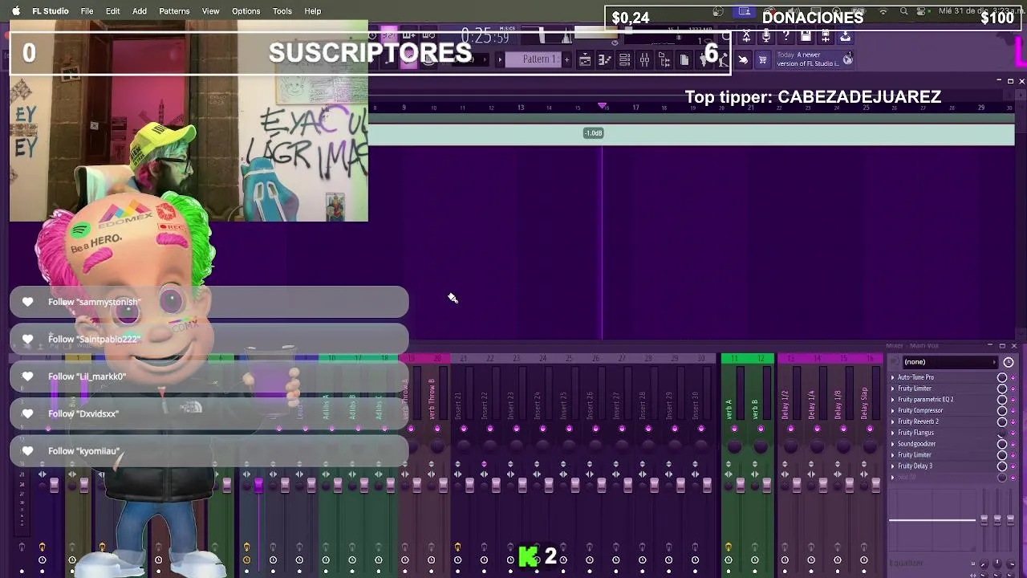1027x578 pixels.
Task: Mute the Insert 25 mixer track
Action: [569, 429]
